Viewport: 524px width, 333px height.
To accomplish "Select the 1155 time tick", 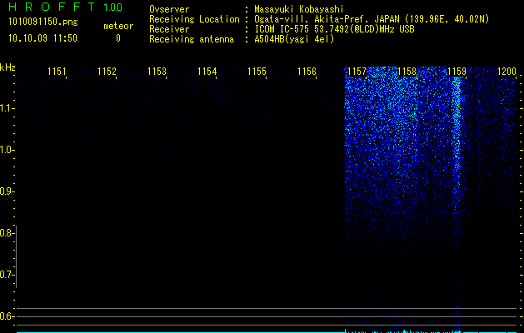I will pyautogui.click(x=257, y=72).
